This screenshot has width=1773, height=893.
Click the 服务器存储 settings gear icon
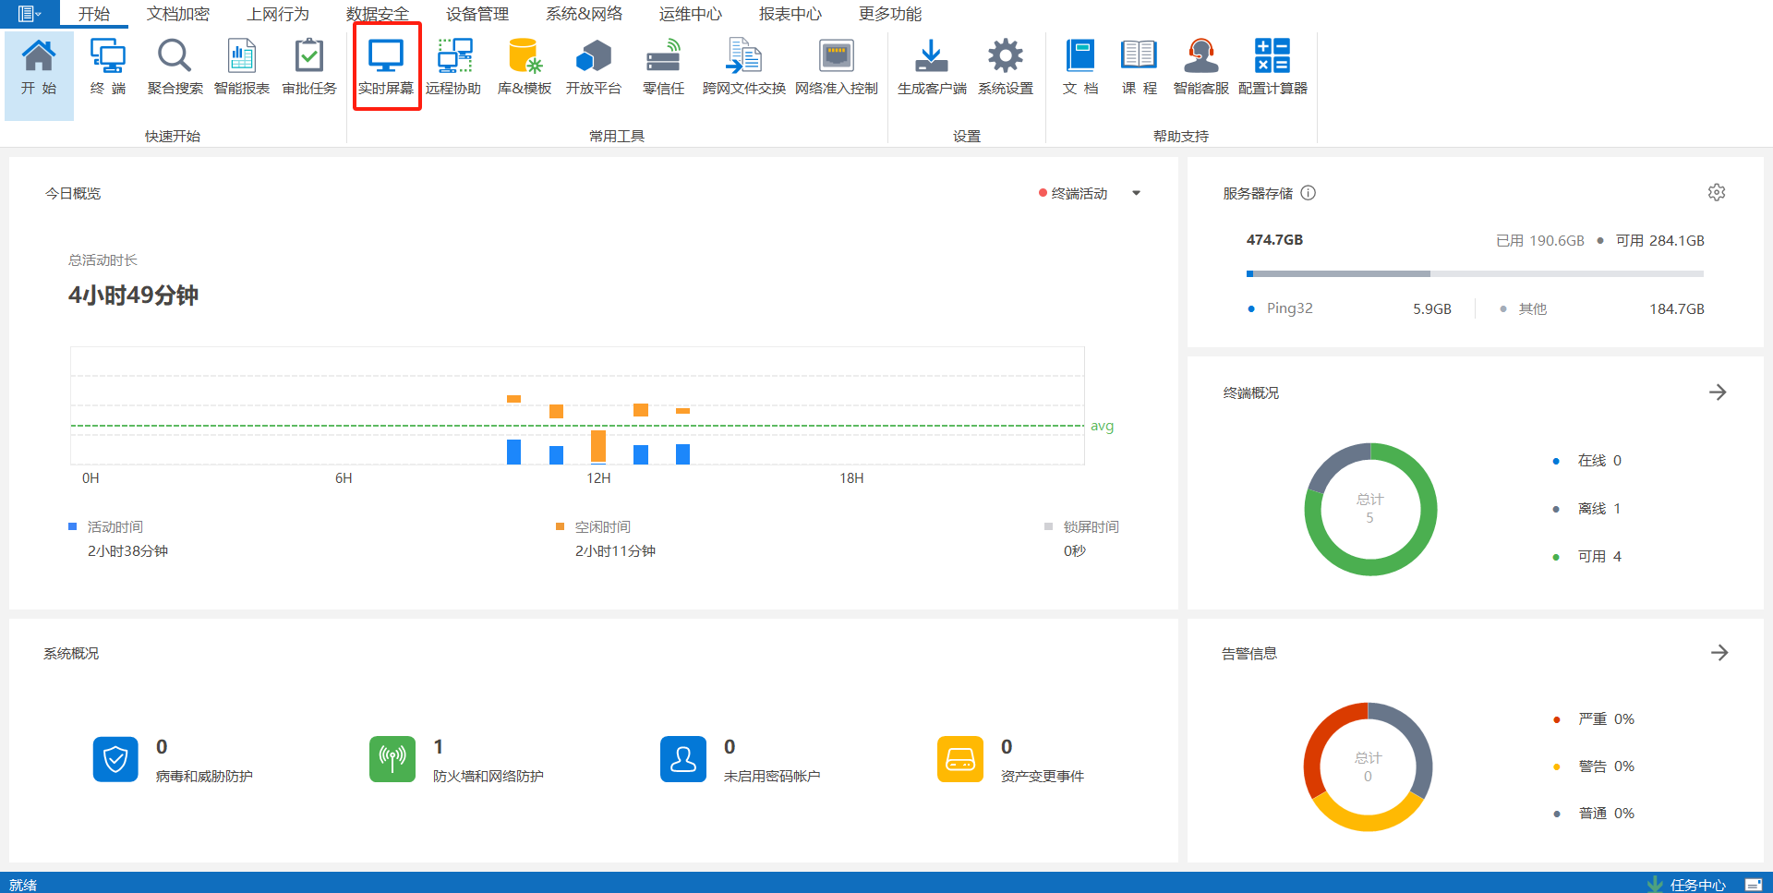pos(1717,193)
